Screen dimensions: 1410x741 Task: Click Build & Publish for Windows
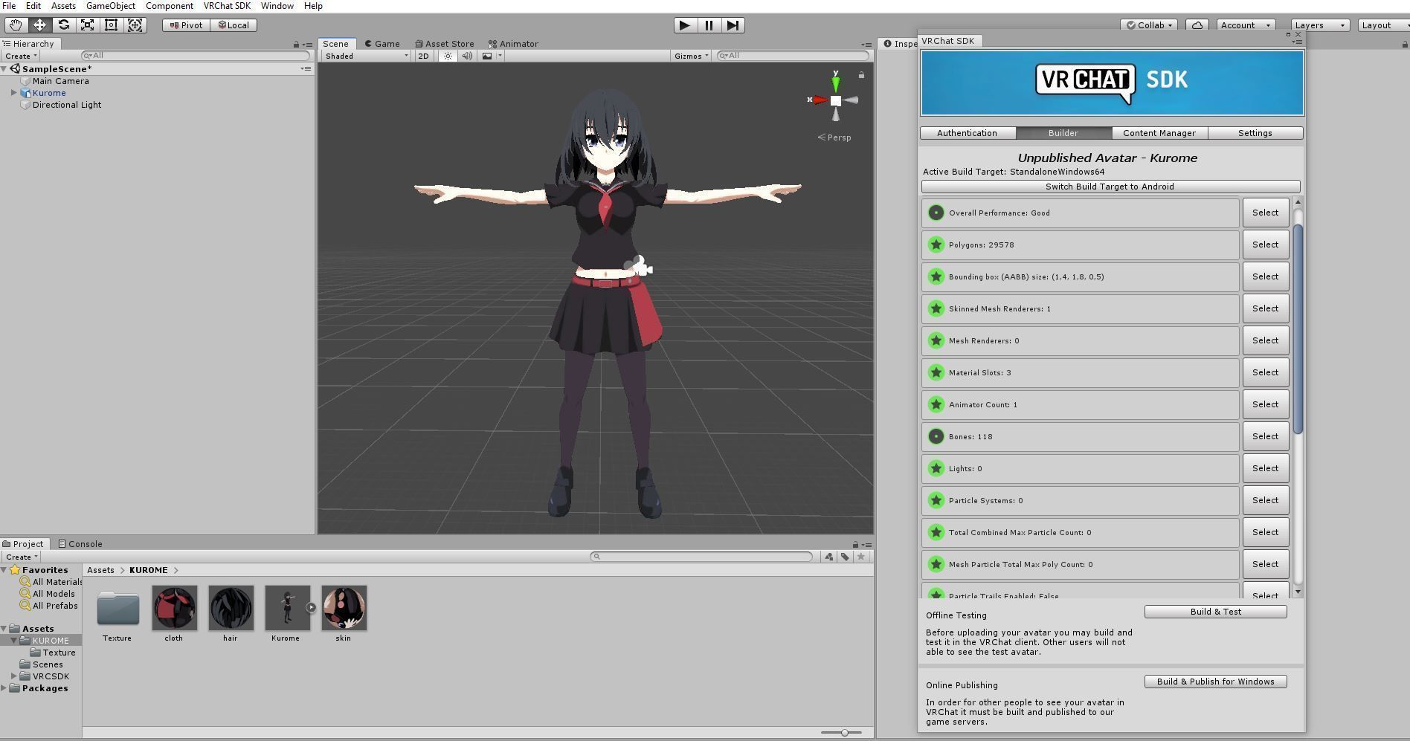click(1216, 682)
